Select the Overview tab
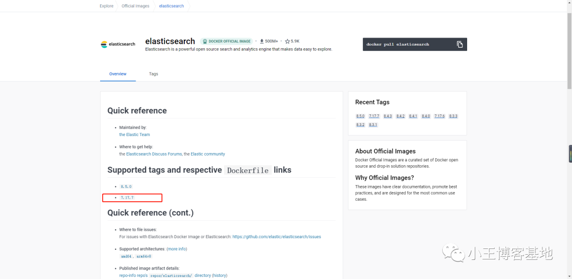This screenshot has height=279, width=572. pos(118,74)
